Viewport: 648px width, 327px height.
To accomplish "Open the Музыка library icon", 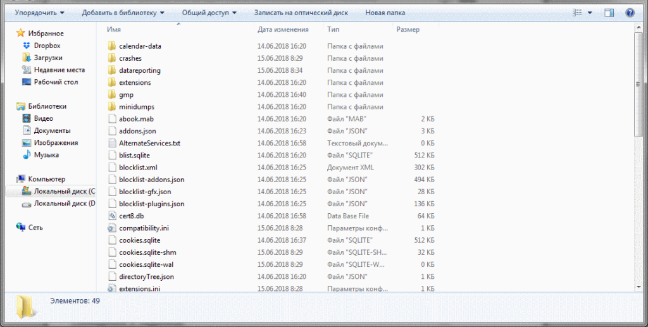I will point(27,155).
